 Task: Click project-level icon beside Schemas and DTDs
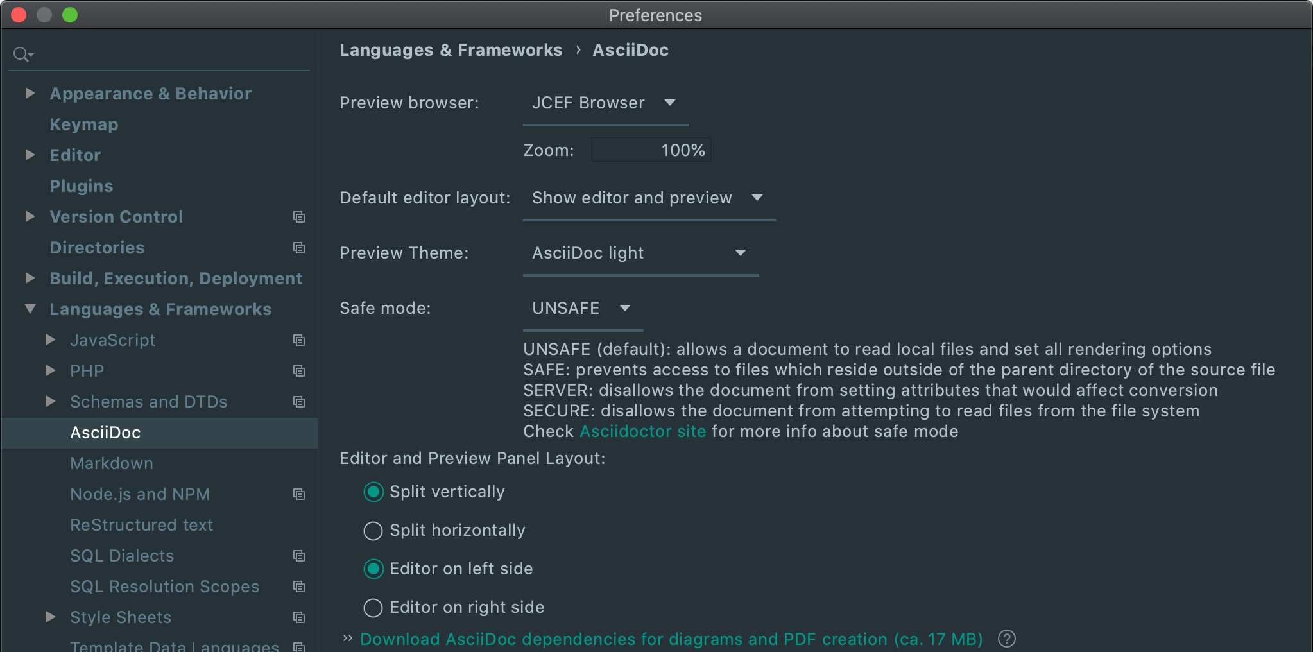point(299,402)
